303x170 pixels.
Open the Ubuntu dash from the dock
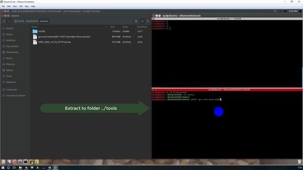coord(3,161)
